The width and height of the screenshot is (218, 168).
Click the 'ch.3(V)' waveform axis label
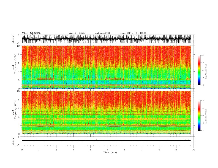point(13,141)
